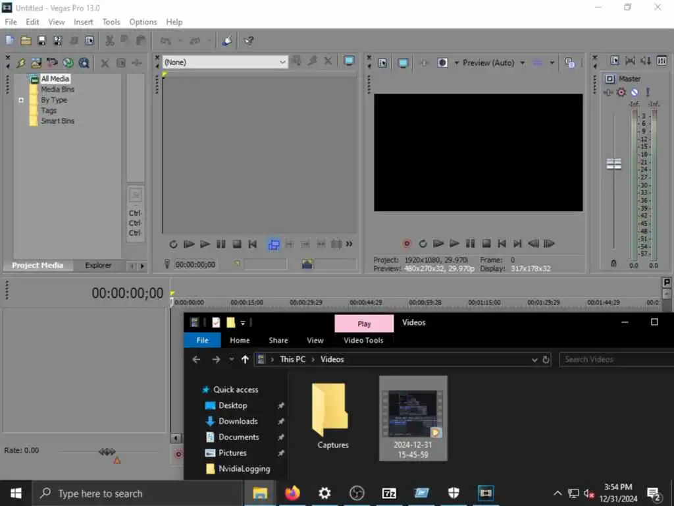Adjust the playback Rate slider
This screenshot has height=506, width=674.
tap(107, 451)
